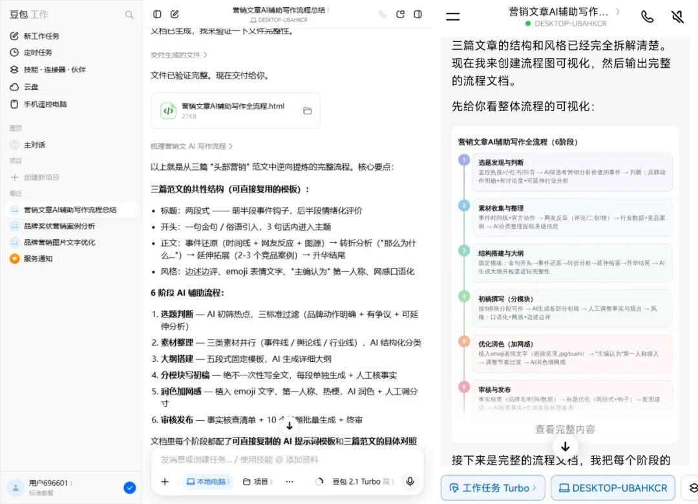Screen dimensions: 698x504
Task: Click step 3 结构搭建与大纲 card
Action: [572, 263]
